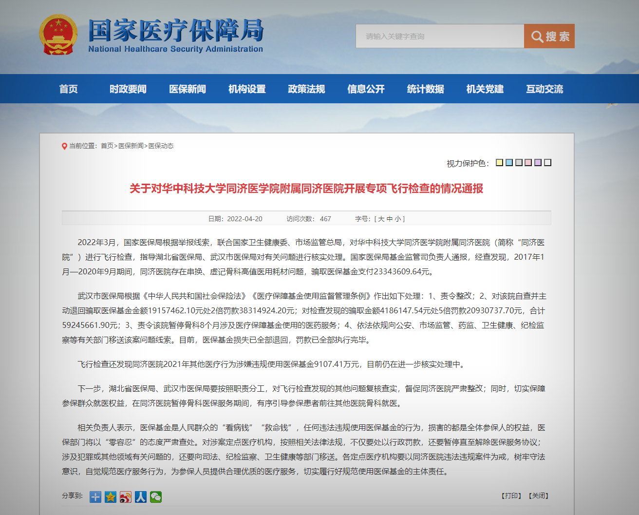639x515 pixels.
Task: Set font size to 中 (medium)
Action: [390, 219]
